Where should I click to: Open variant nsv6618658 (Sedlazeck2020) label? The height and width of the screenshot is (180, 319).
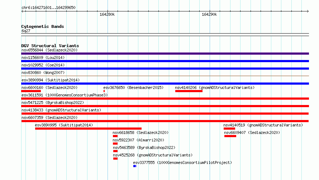tap(141, 132)
